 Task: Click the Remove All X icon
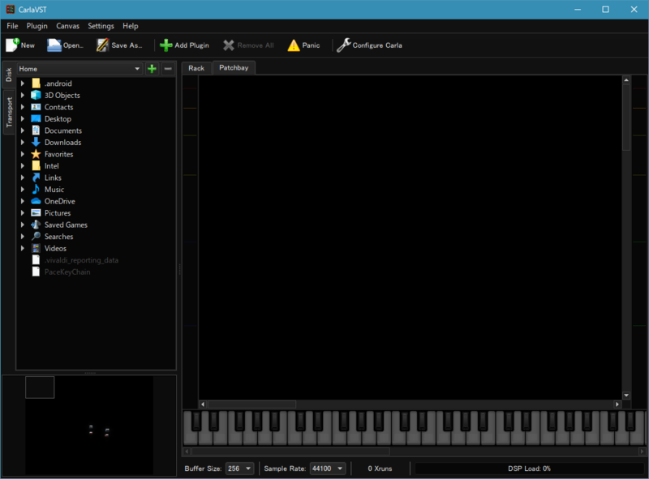229,45
